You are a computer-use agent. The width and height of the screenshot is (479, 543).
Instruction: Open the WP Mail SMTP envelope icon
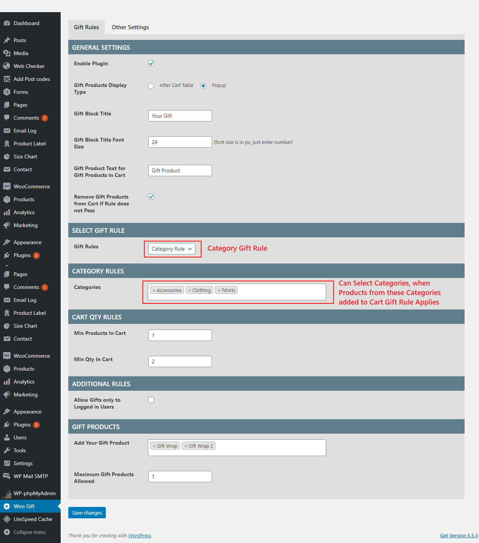click(7, 476)
